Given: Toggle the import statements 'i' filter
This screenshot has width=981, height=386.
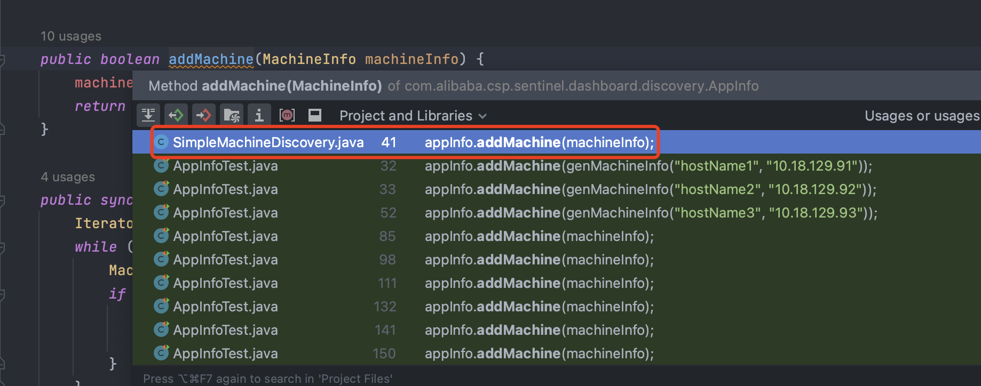Looking at the screenshot, I should pos(259,115).
